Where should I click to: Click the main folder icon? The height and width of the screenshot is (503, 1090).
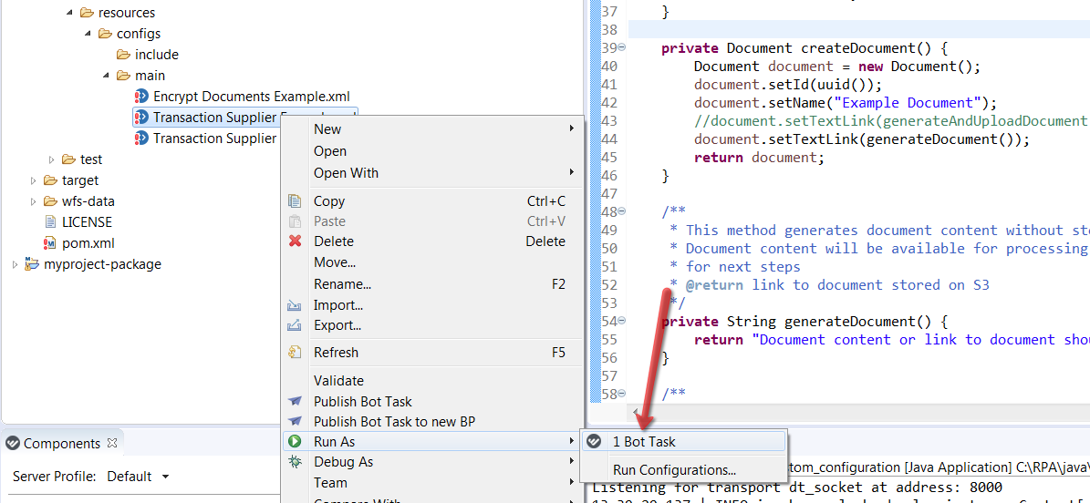click(123, 75)
